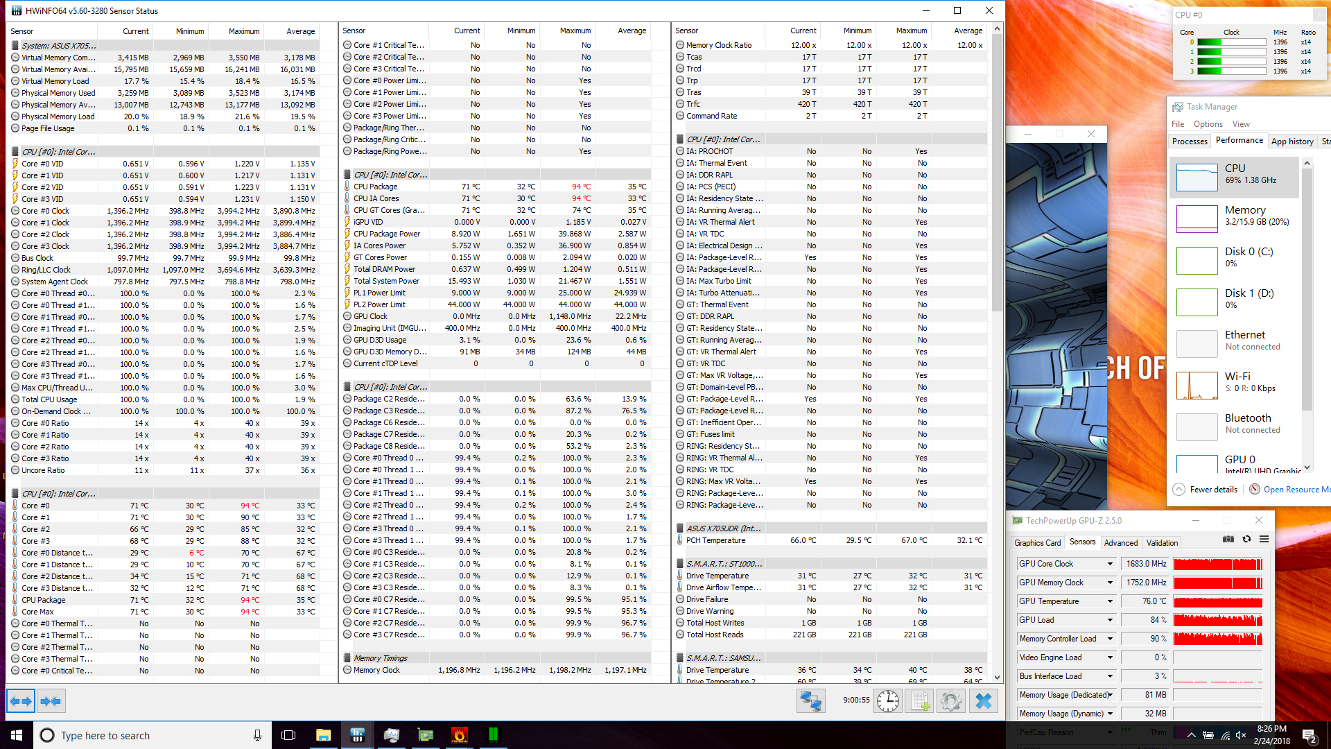Screen dimensions: 1331x749
Task: Click GPU-Z refresh icon
Action: point(1246,540)
